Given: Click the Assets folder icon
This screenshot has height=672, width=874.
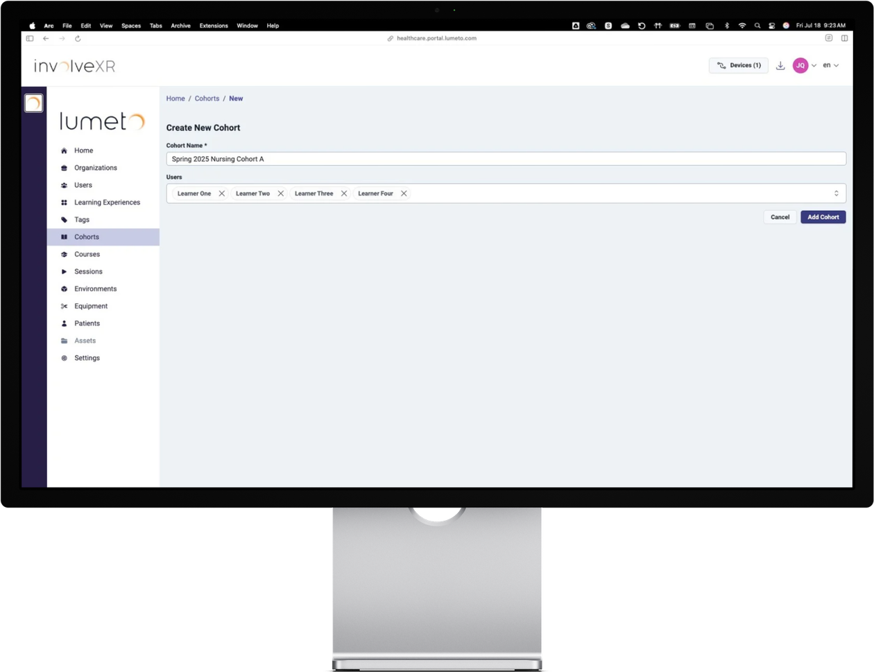Looking at the screenshot, I should (x=64, y=341).
